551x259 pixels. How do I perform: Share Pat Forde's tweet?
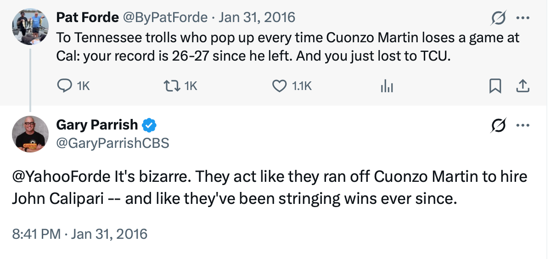[x=523, y=86]
